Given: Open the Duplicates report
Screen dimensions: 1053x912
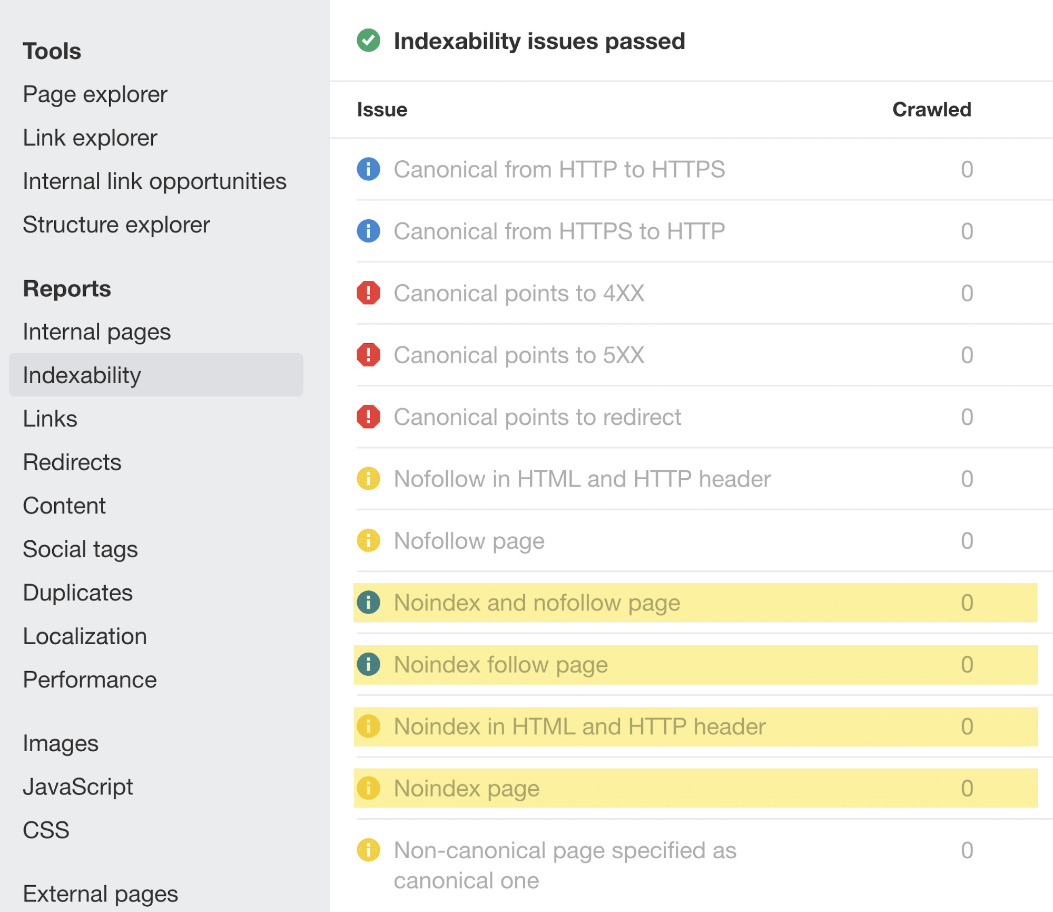Looking at the screenshot, I should (77, 593).
